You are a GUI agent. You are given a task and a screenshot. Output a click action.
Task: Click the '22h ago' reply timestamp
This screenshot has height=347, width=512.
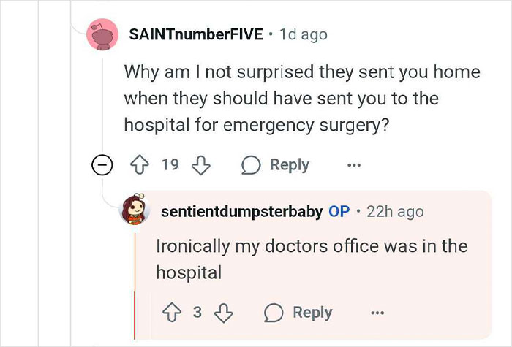pyautogui.click(x=395, y=212)
